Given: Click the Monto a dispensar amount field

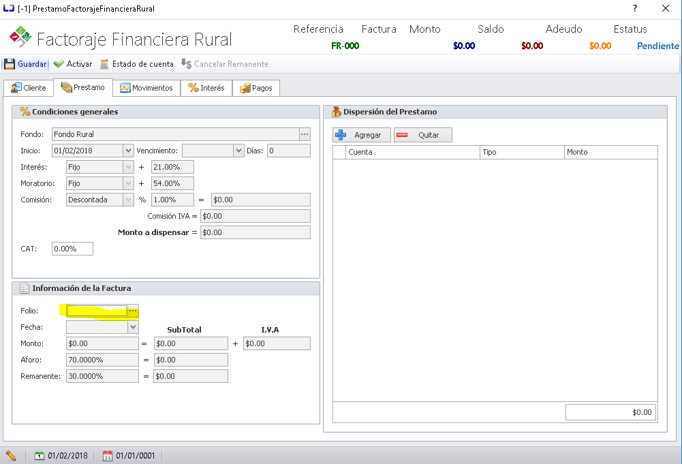Looking at the screenshot, I should (255, 232).
